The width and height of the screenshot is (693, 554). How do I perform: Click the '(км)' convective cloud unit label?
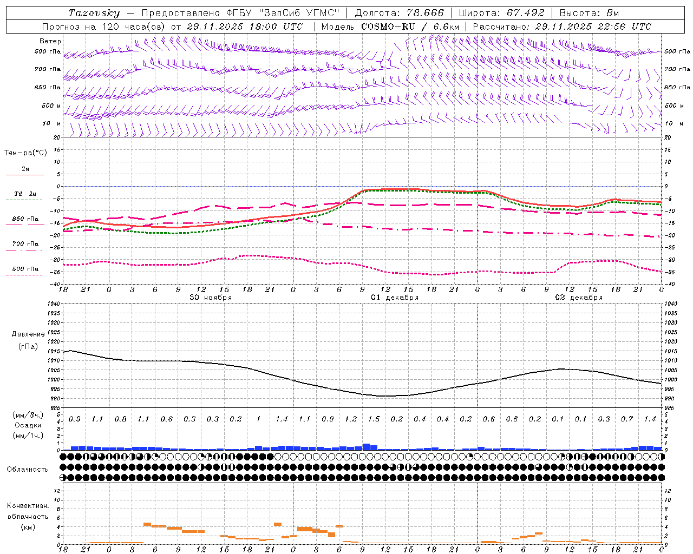pos(28,527)
